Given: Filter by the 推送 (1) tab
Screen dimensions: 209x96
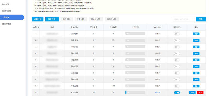Looking at the screenshot, I should pos(67,19).
